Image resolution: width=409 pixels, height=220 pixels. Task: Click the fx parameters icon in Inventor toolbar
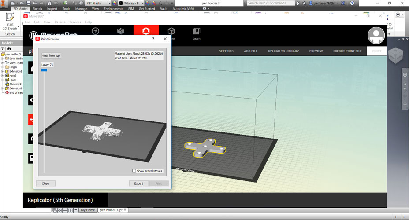click(x=160, y=3)
